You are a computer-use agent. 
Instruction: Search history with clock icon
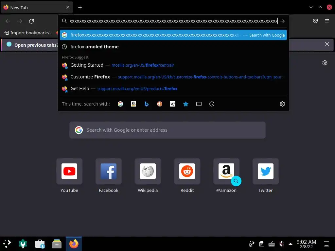[x=212, y=104]
